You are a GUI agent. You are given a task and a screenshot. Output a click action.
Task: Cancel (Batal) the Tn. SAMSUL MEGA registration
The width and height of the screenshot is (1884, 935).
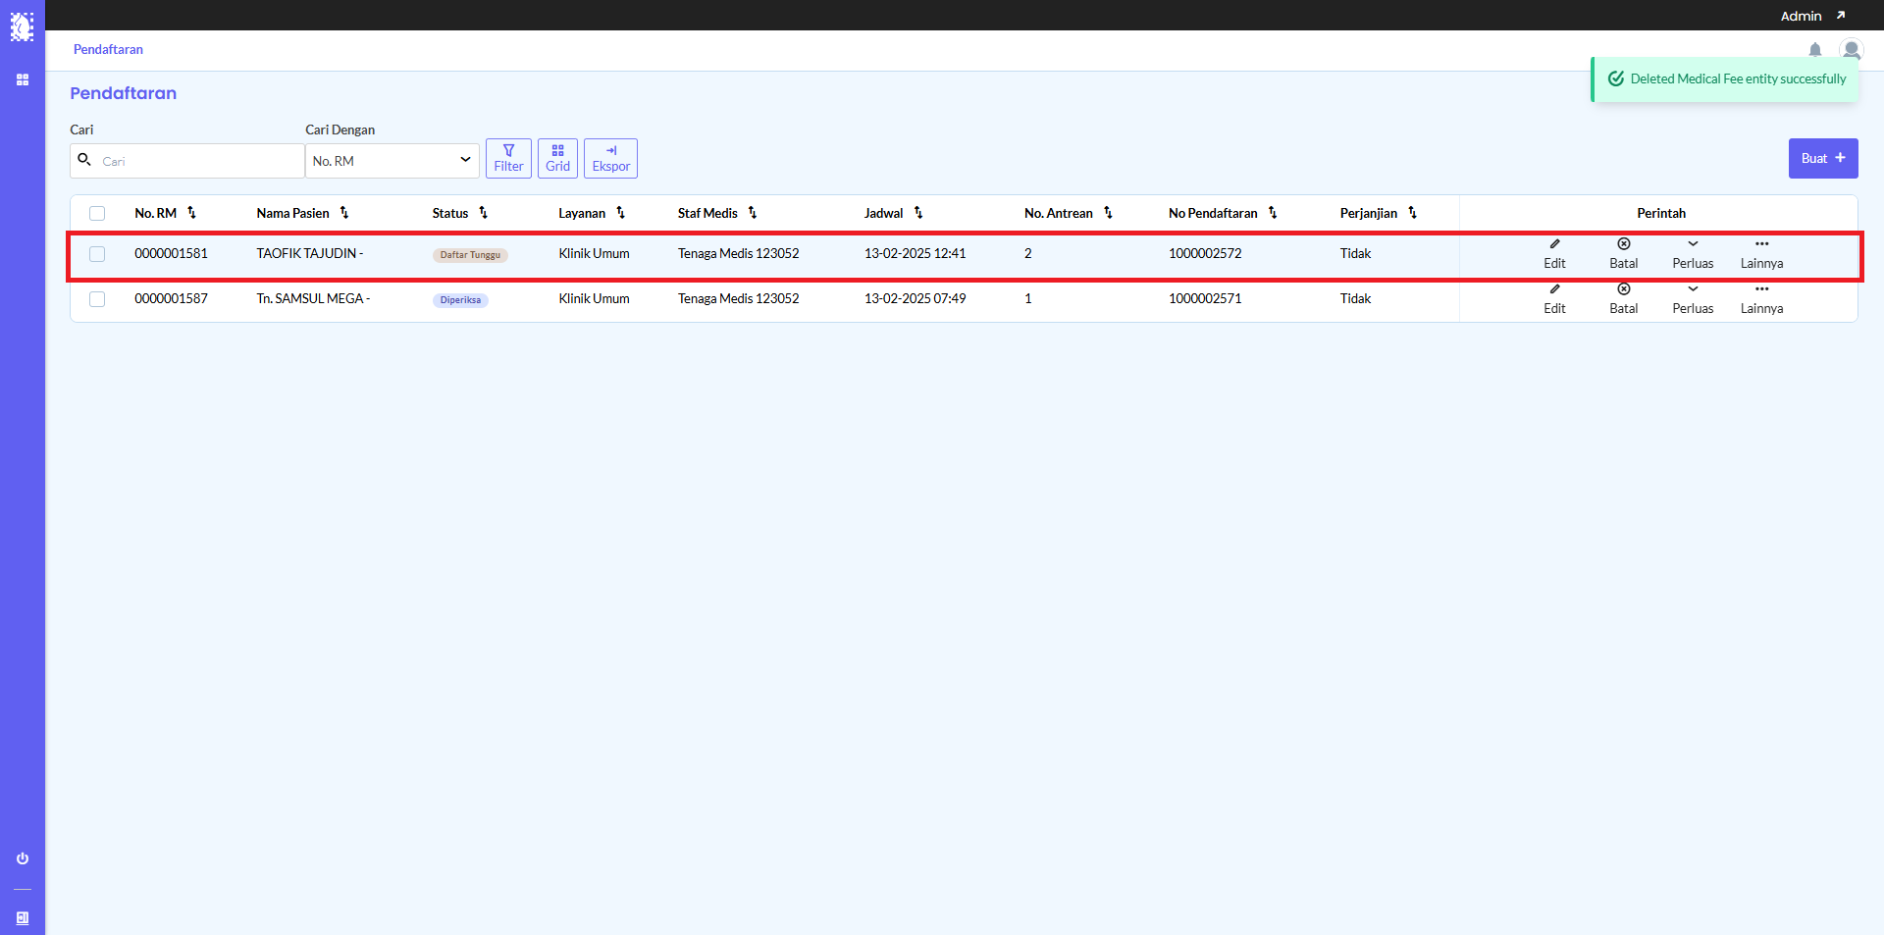[x=1624, y=299]
